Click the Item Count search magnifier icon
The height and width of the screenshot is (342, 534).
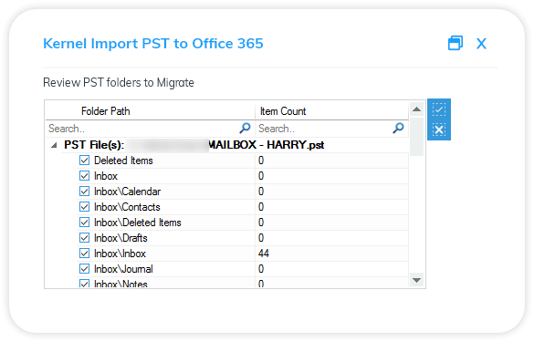point(398,129)
